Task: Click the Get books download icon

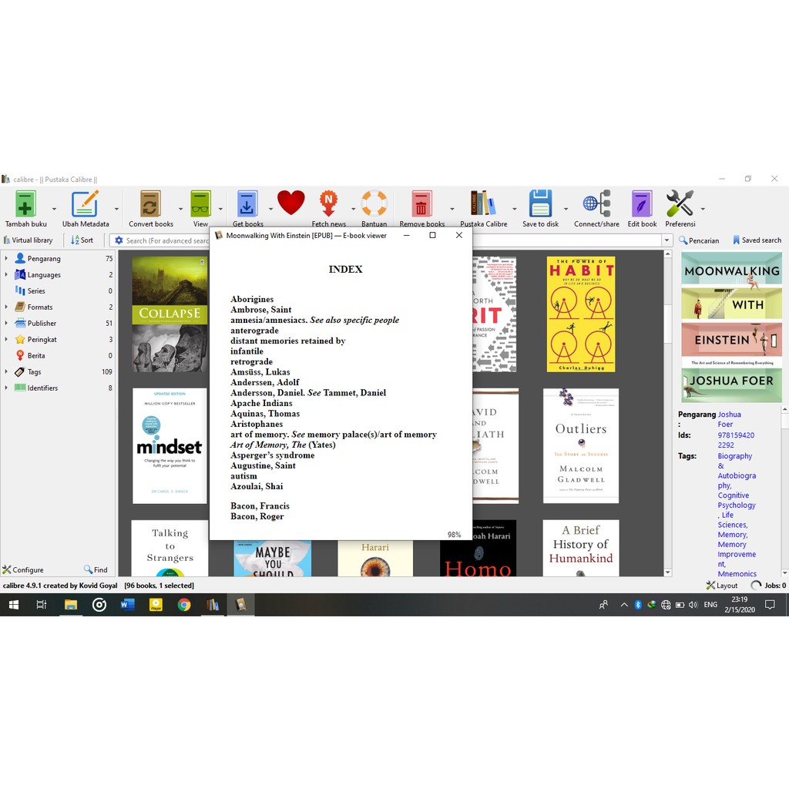Action: point(247,203)
